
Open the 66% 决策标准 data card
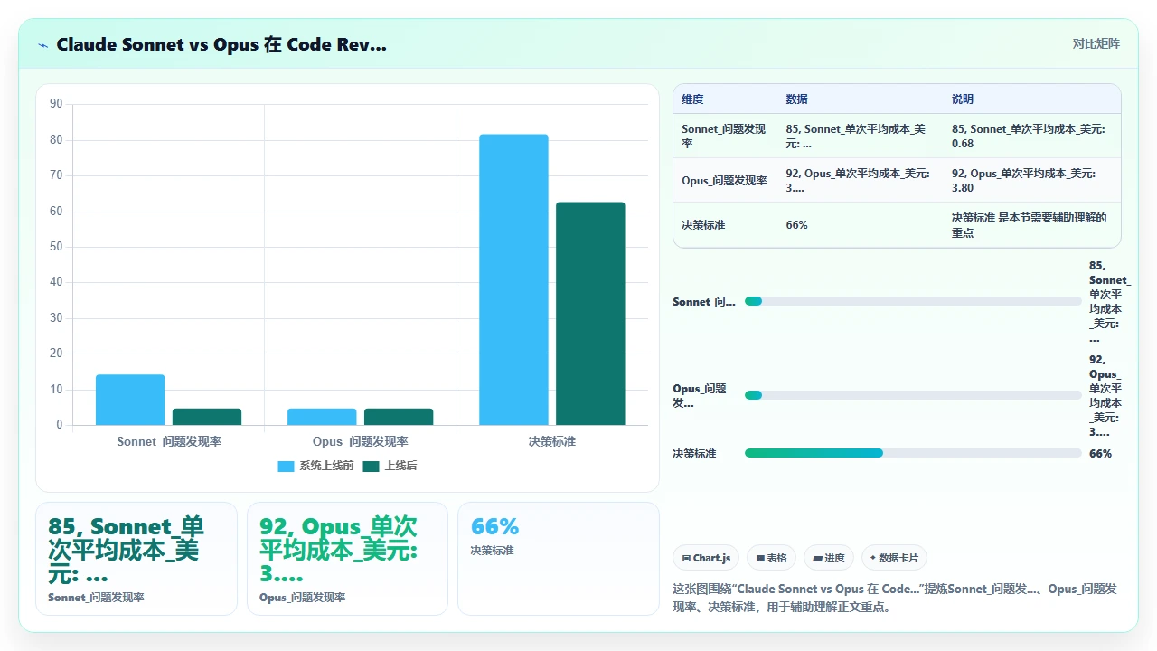coord(559,559)
